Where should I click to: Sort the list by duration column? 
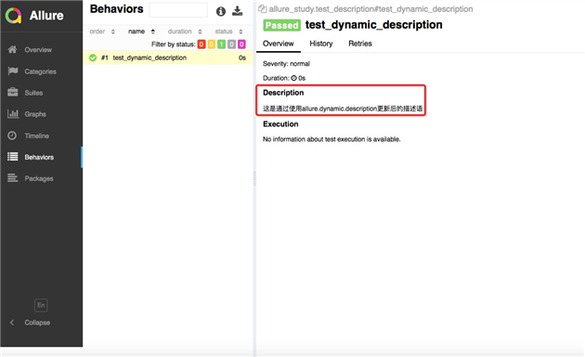185,32
